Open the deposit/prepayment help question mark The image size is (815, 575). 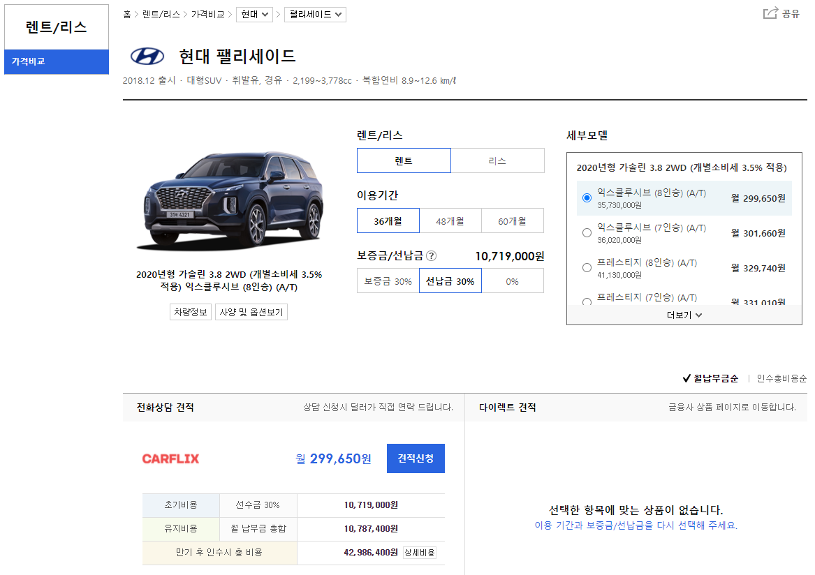431,255
